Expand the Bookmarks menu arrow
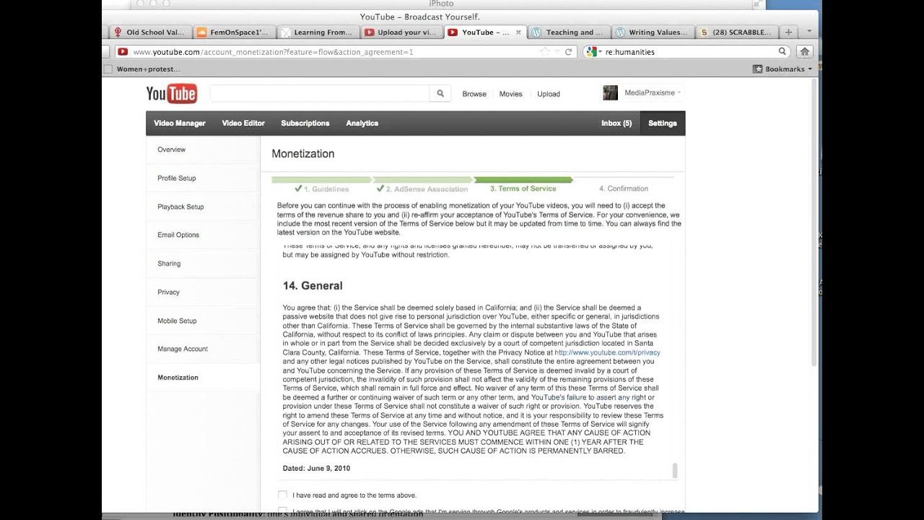The image size is (924, 520). click(x=810, y=69)
